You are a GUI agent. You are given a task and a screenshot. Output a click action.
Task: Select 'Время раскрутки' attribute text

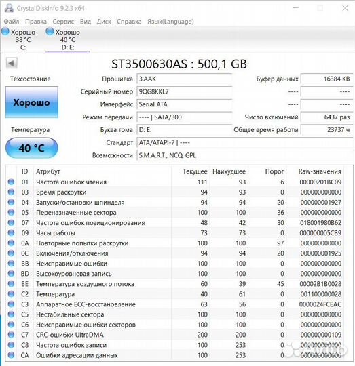tap(61, 192)
